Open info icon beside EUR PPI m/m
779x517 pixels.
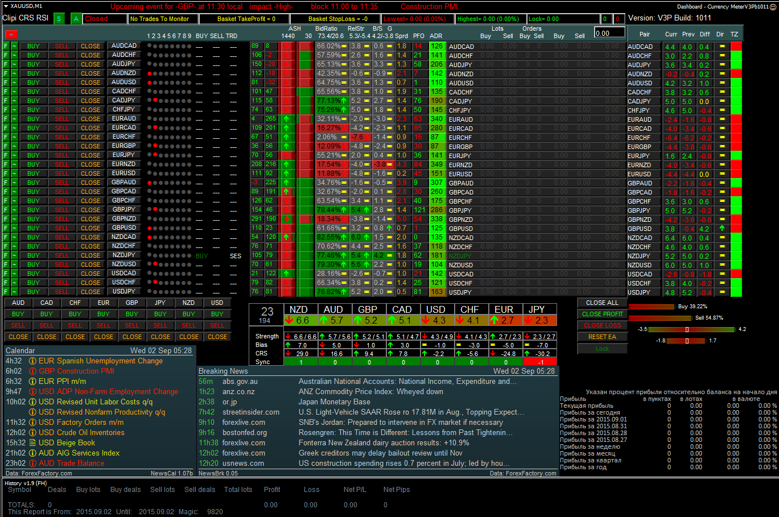pos(32,382)
